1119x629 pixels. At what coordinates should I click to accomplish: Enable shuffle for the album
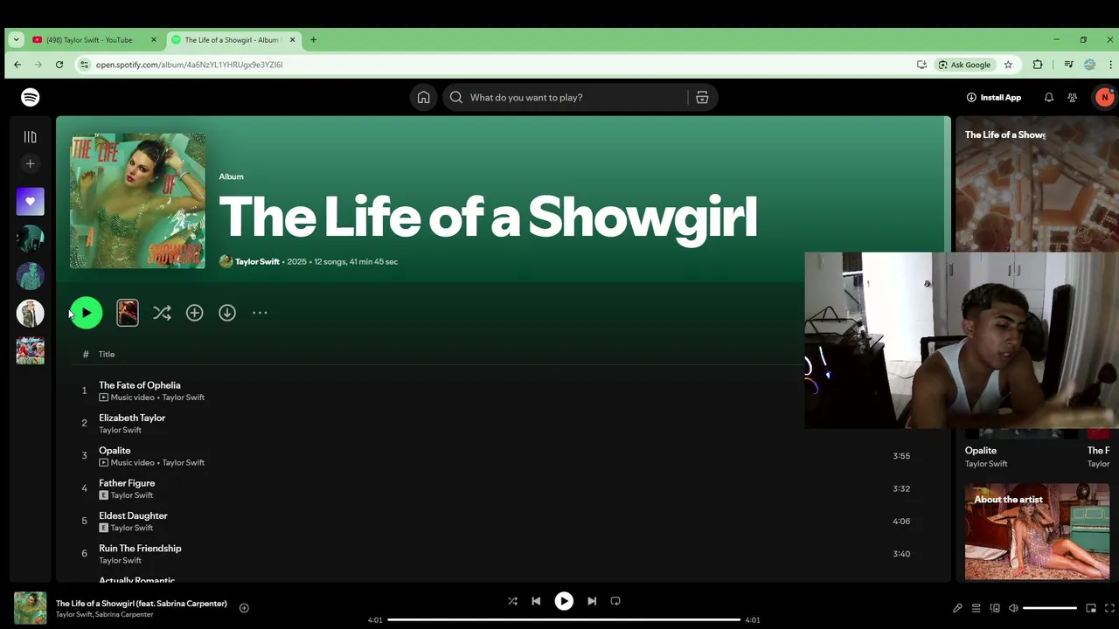pyautogui.click(x=162, y=313)
